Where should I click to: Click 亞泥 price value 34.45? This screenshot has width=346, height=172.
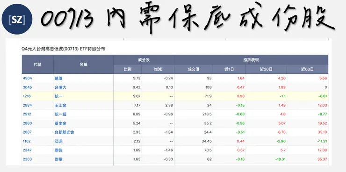[x=207, y=141]
